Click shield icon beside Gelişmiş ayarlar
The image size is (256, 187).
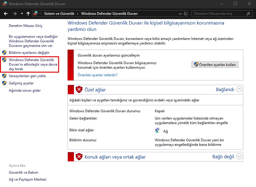tap(4, 83)
